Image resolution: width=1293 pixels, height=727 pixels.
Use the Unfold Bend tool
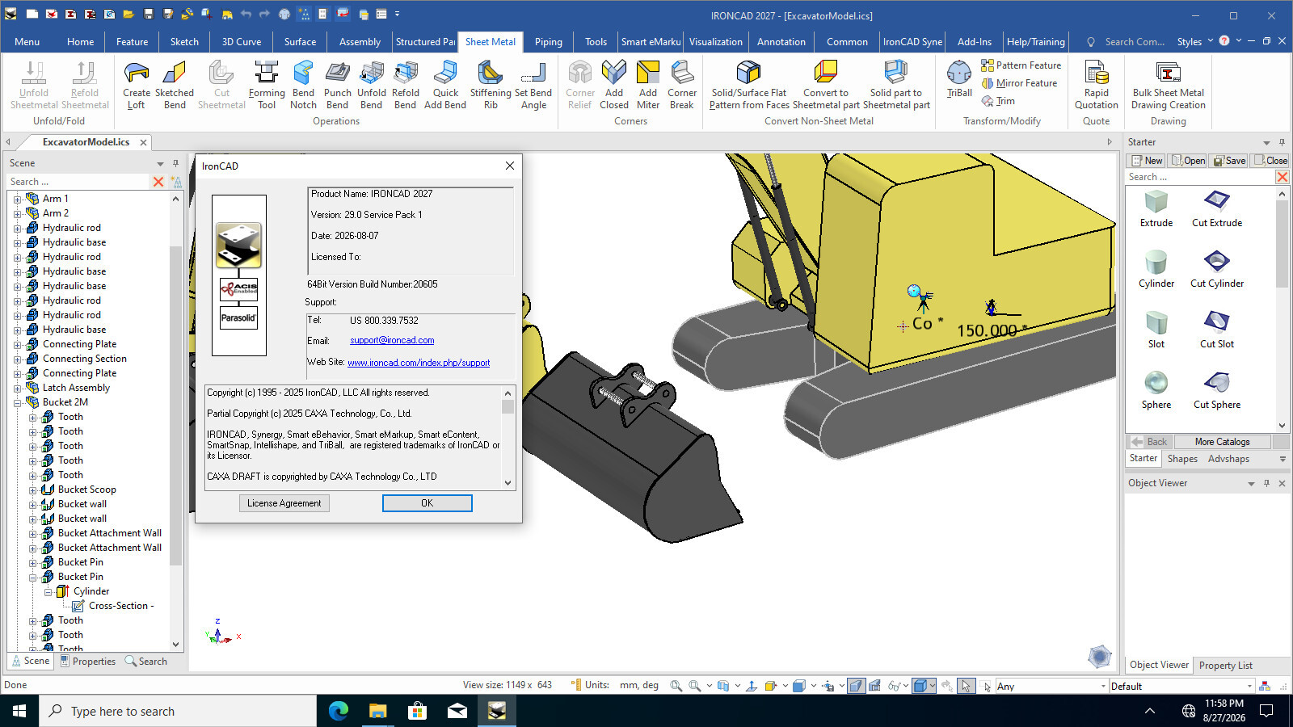(372, 85)
